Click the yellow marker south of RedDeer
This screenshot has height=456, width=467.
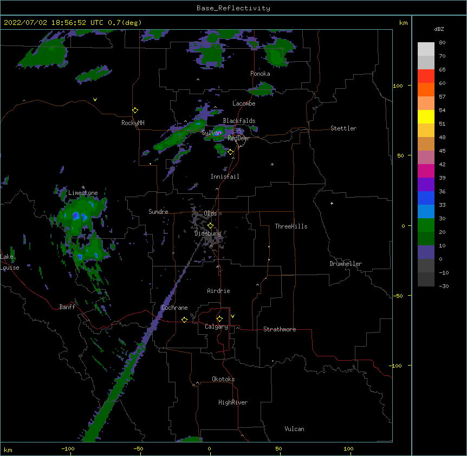tap(230, 152)
